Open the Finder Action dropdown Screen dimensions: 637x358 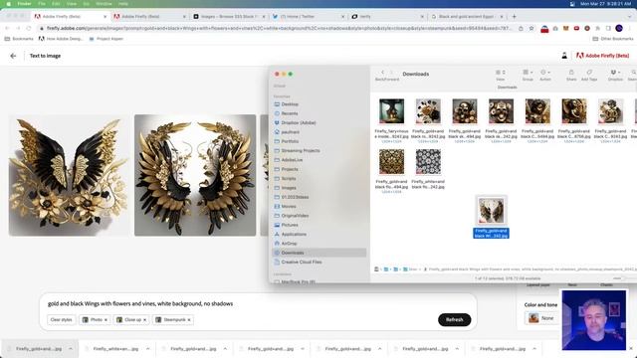pos(545,73)
